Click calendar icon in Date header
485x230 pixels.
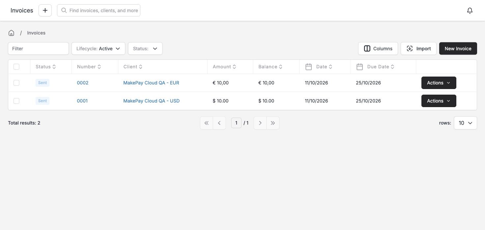pos(308,67)
